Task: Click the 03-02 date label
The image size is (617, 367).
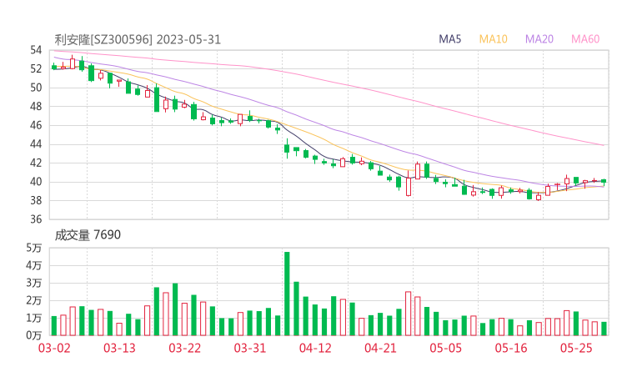Action: 54,348
